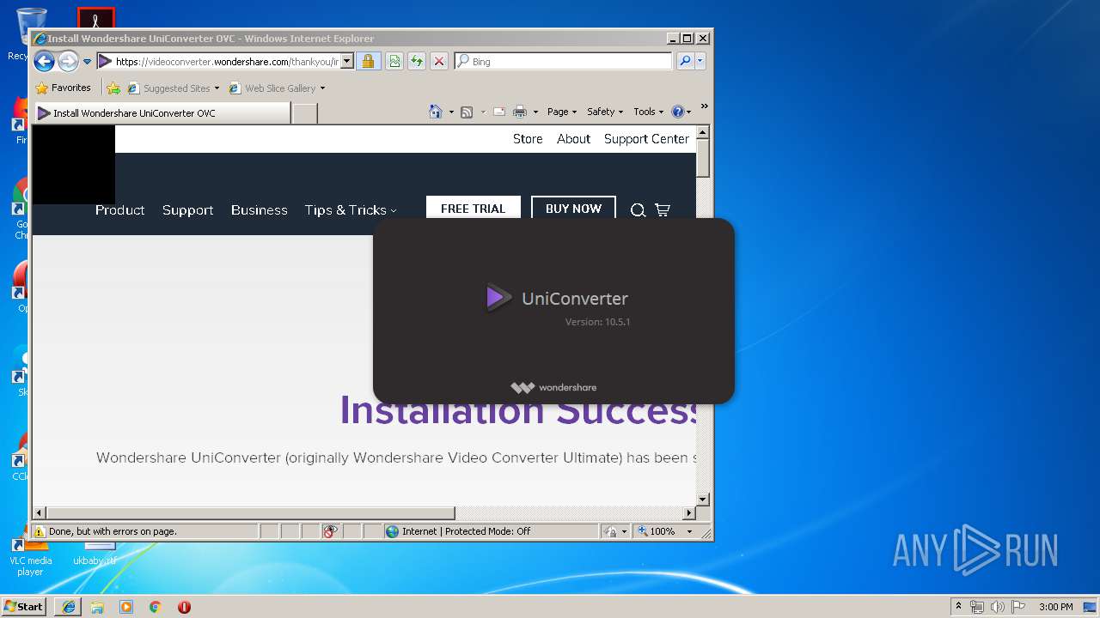Click the page errors warning icon
This screenshot has width=1100, height=618.
(x=39, y=531)
